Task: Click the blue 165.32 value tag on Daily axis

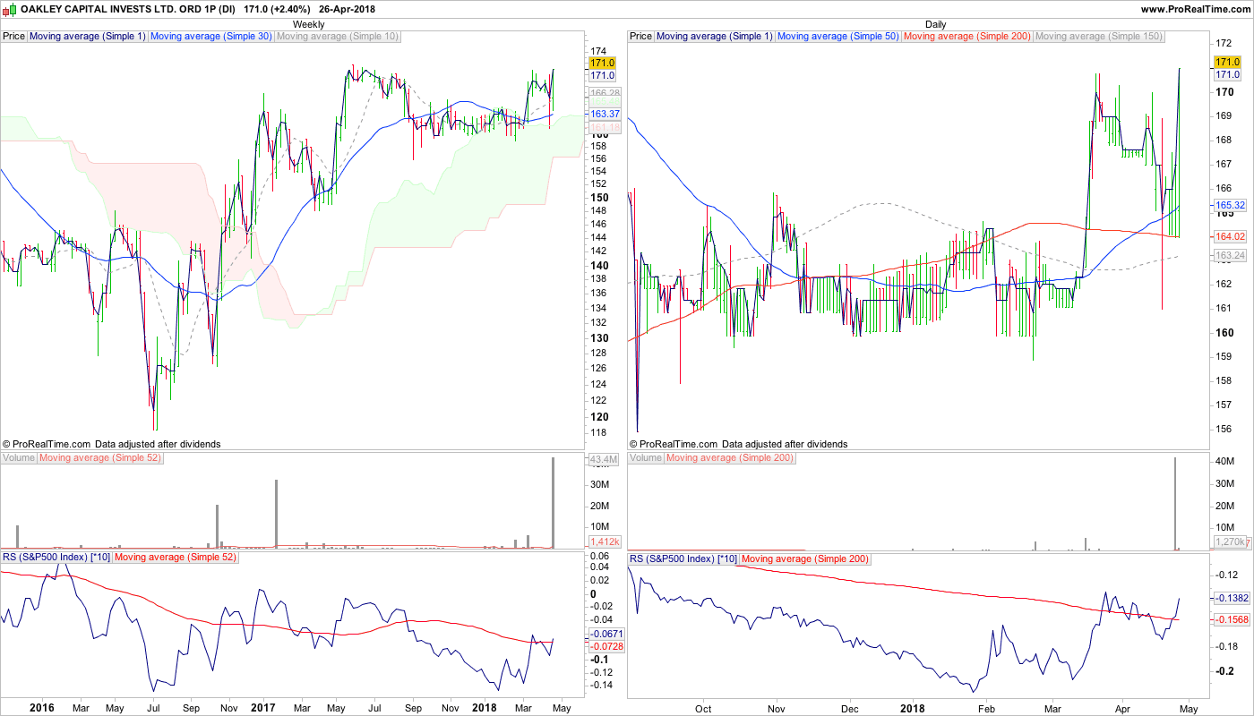Action: pos(1229,205)
